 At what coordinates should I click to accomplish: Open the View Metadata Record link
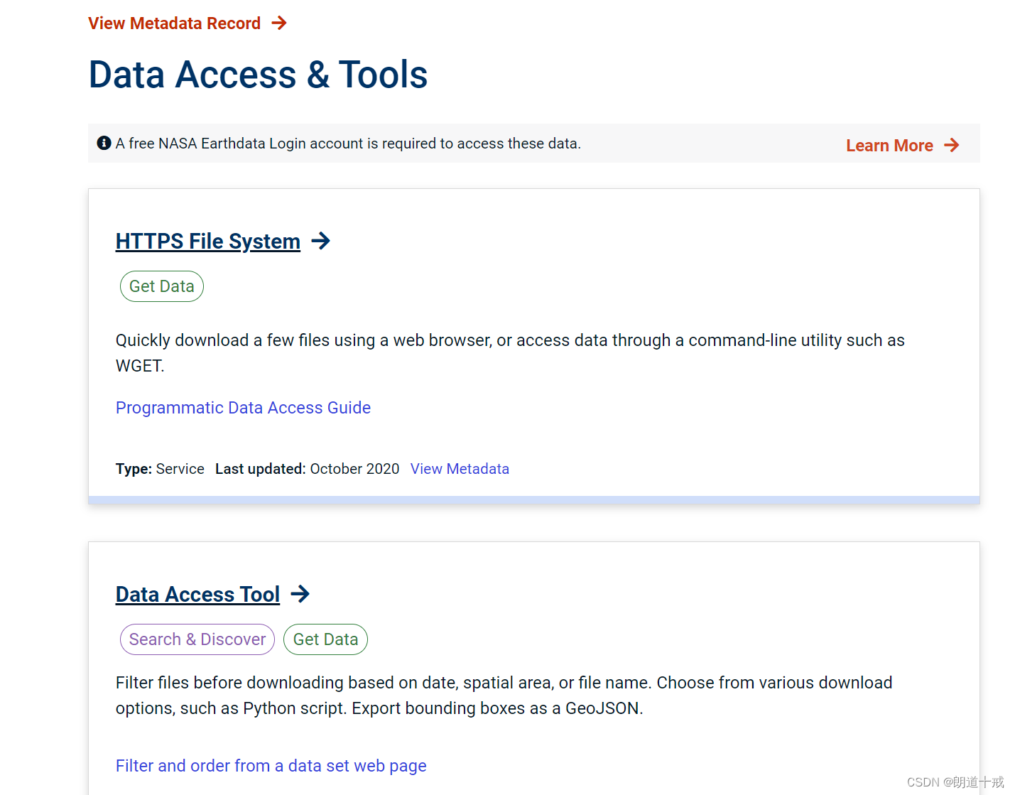[174, 23]
